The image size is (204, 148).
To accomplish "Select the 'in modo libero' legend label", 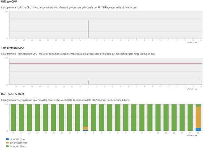I will pyautogui.click(x=18, y=146).
